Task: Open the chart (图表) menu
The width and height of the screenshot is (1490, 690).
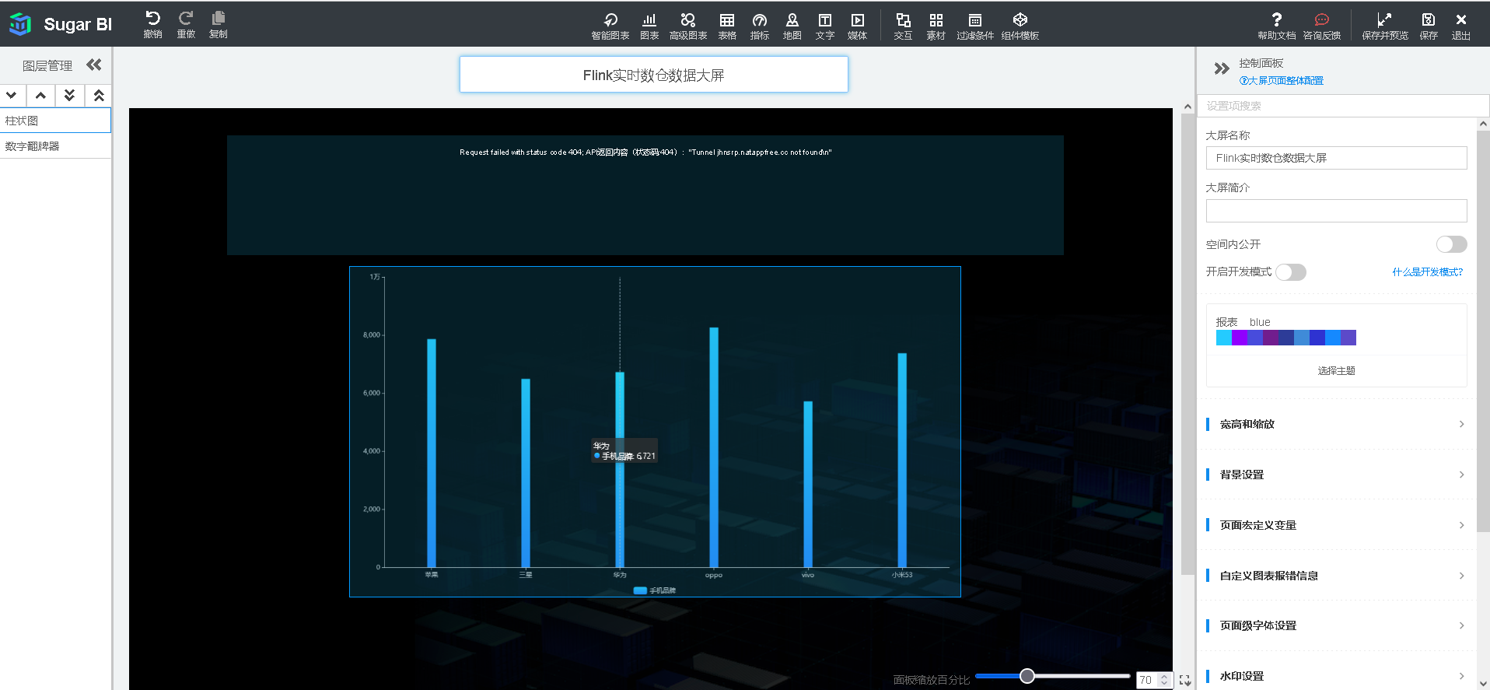Action: click(649, 26)
